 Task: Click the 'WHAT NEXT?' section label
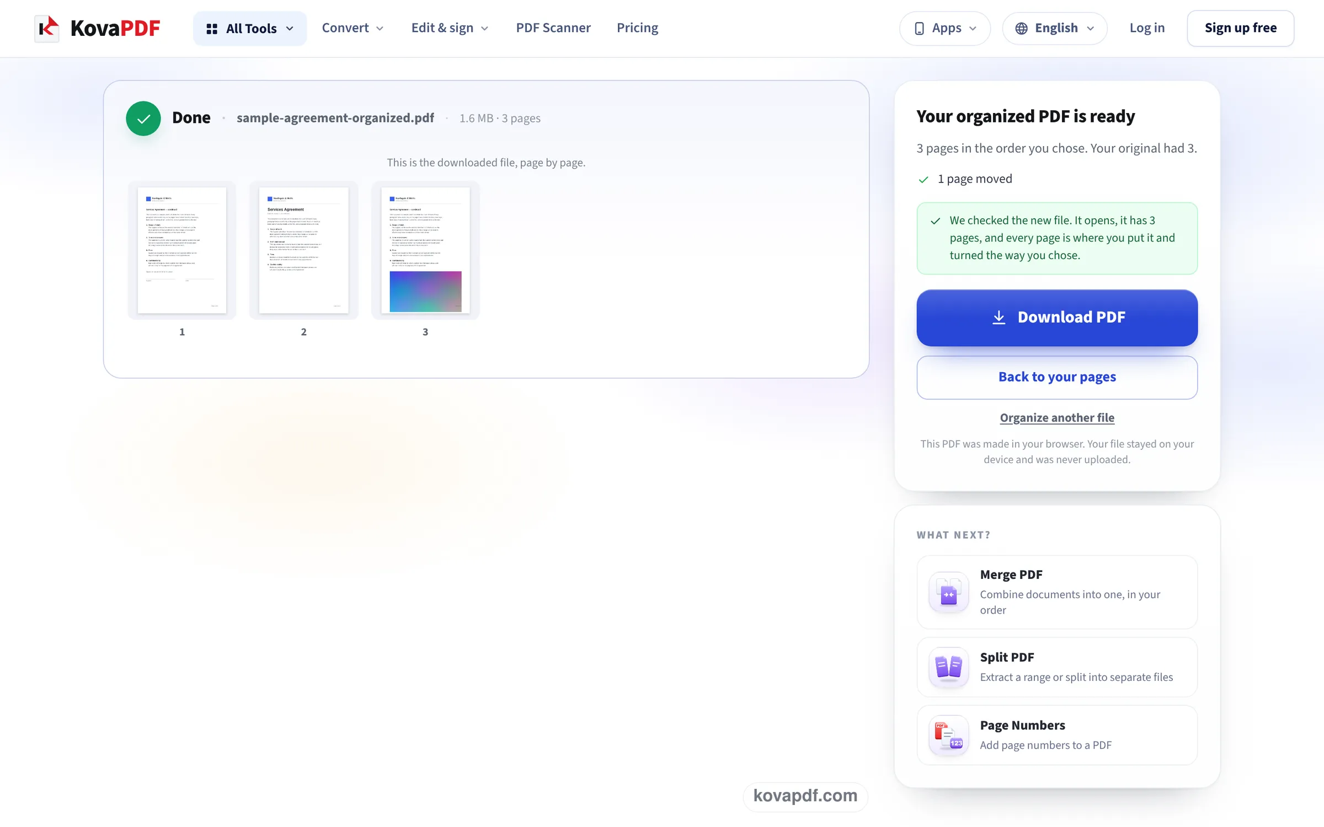tap(953, 535)
